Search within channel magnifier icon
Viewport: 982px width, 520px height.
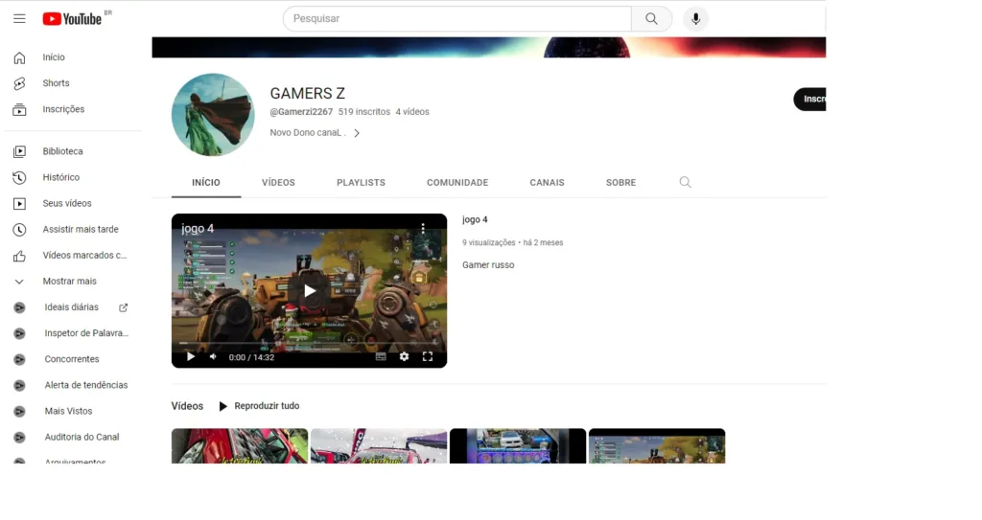coord(685,182)
